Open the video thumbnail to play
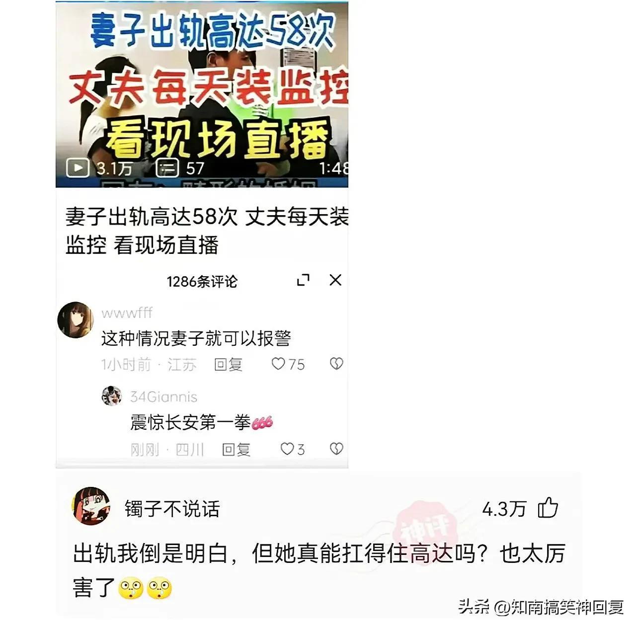This screenshot has width=638, height=629. (x=202, y=94)
